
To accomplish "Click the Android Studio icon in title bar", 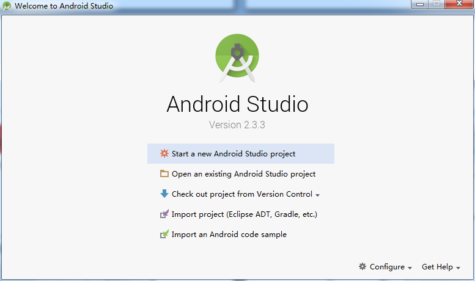I will (x=7, y=5).
